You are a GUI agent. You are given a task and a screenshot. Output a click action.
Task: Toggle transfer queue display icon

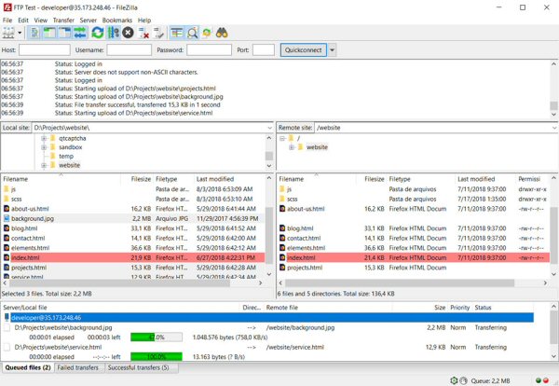coord(80,33)
